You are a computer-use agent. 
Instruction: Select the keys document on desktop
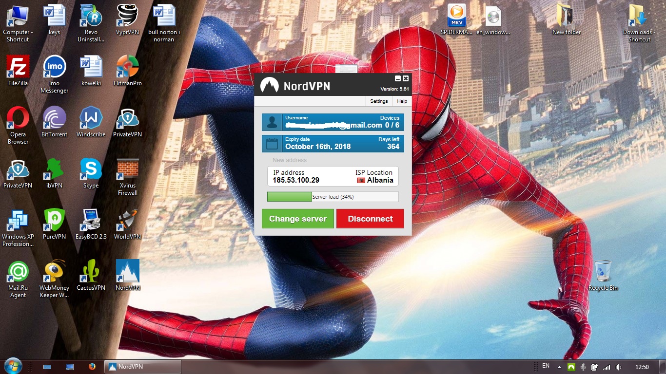coord(55,20)
